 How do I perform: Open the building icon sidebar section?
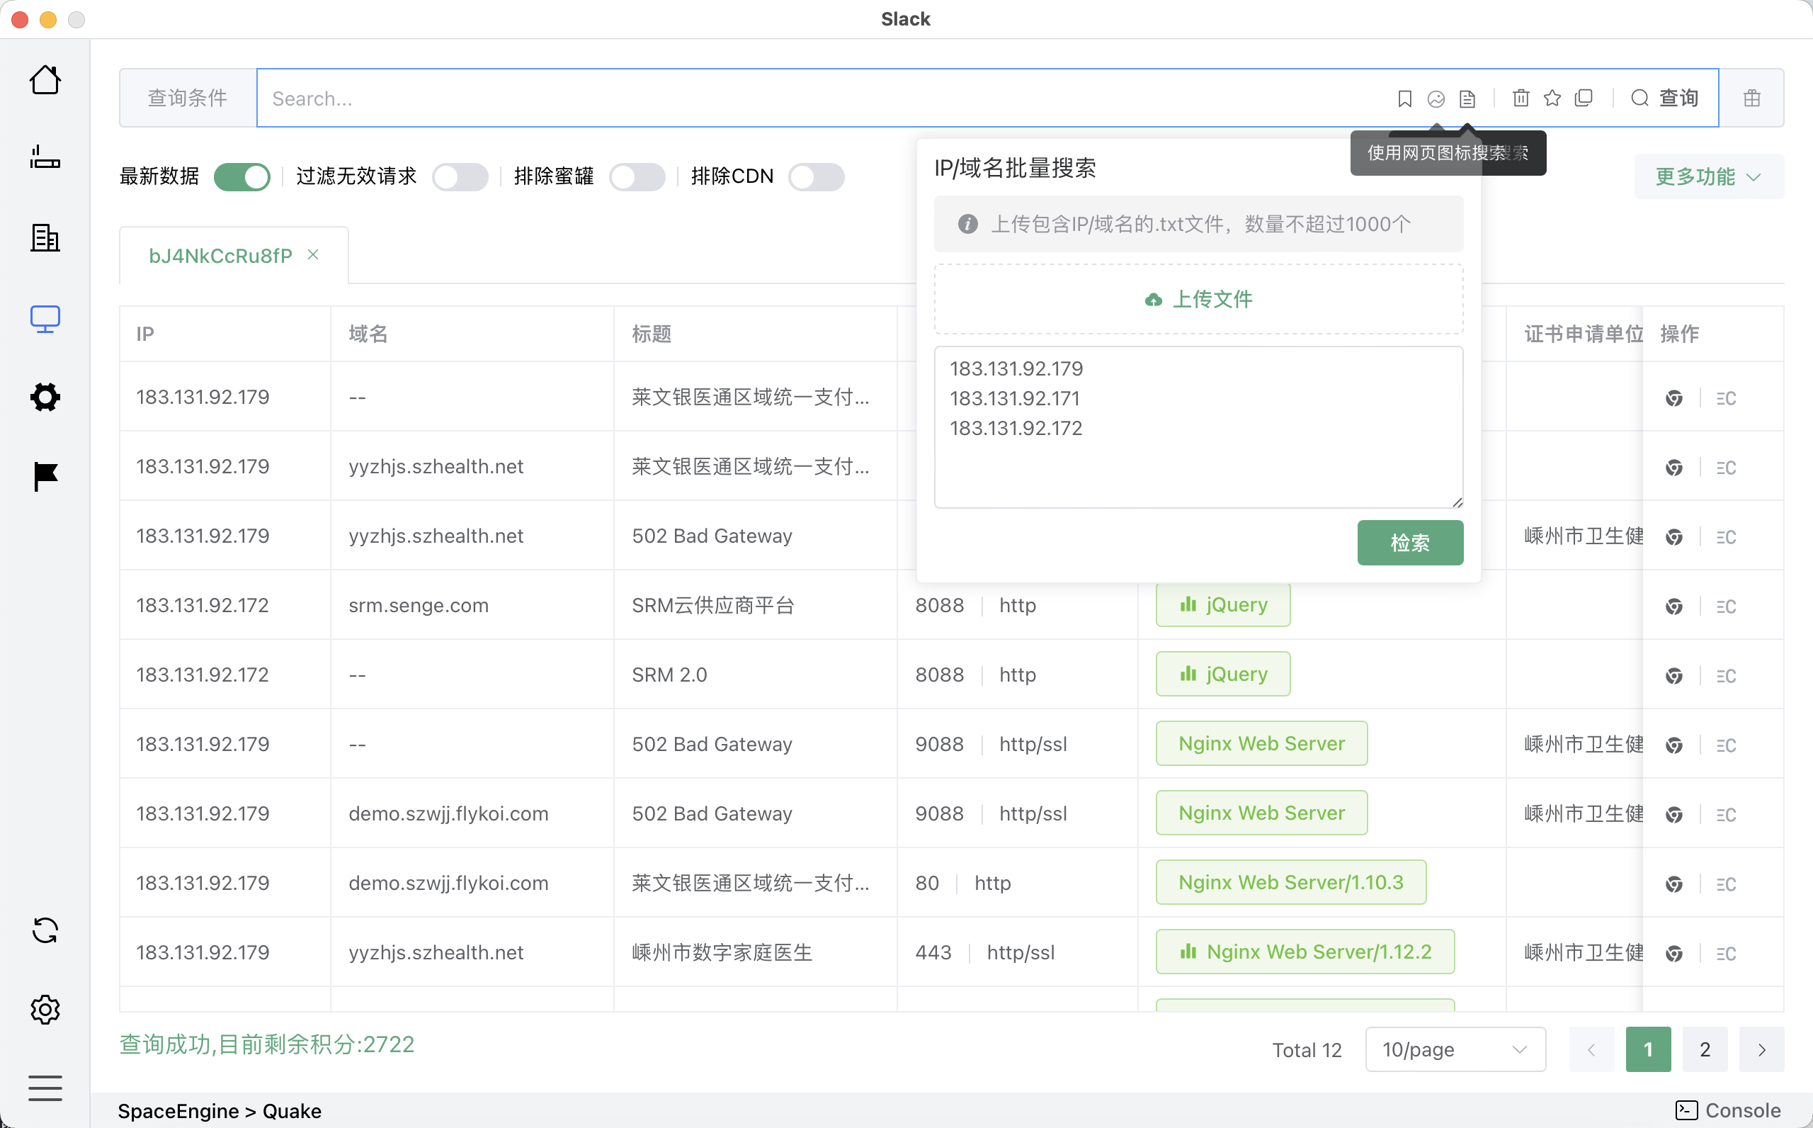[45, 238]
